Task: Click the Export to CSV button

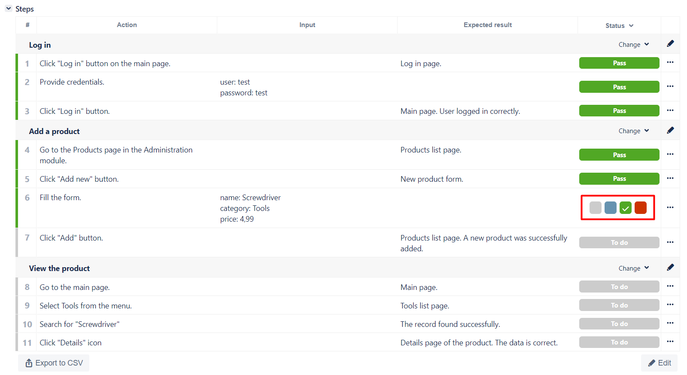Action: (x=54, y=363)
